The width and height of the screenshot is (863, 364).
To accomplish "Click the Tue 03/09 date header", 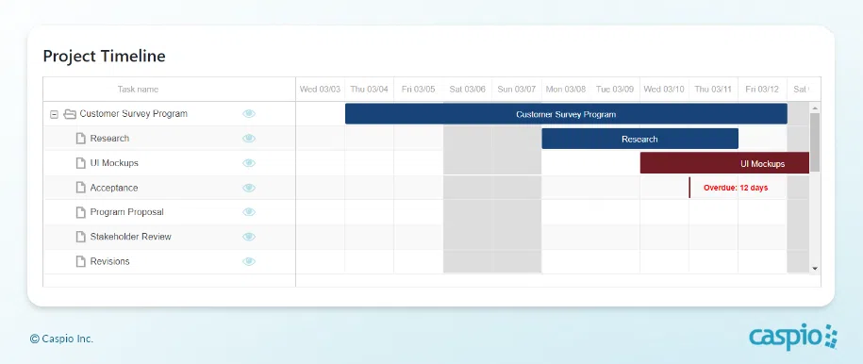I will 615,90.
